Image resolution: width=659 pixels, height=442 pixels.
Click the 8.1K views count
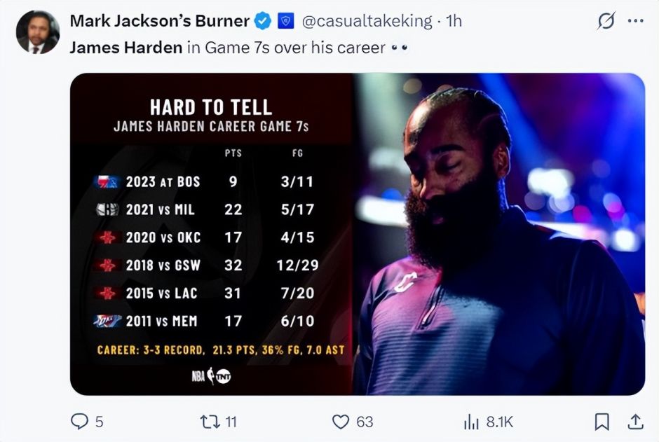500,422
